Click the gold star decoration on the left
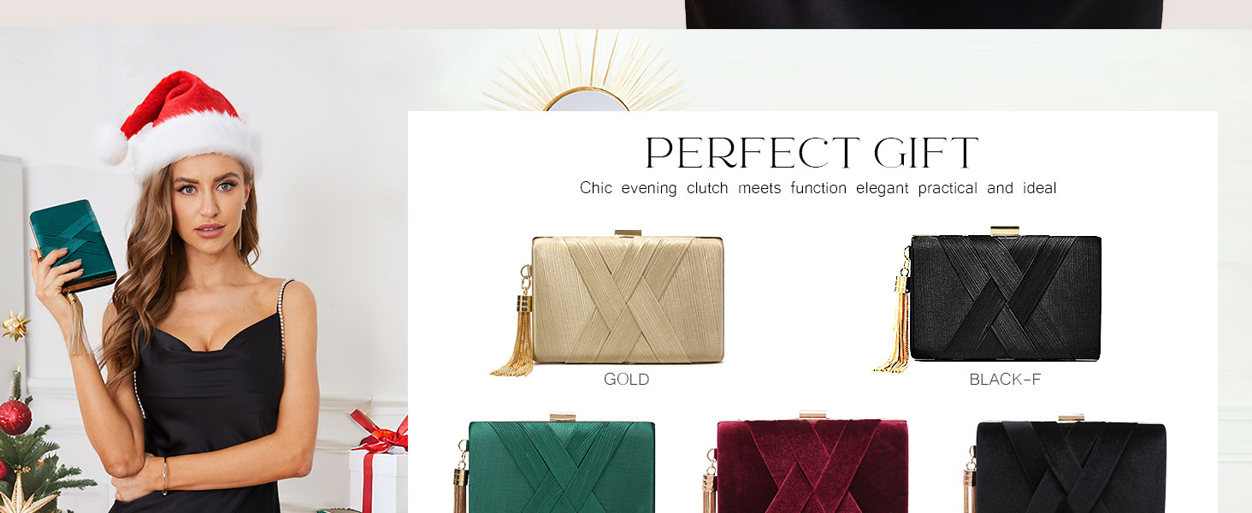This screenshot has height=513, width=1252. (15, 326)
